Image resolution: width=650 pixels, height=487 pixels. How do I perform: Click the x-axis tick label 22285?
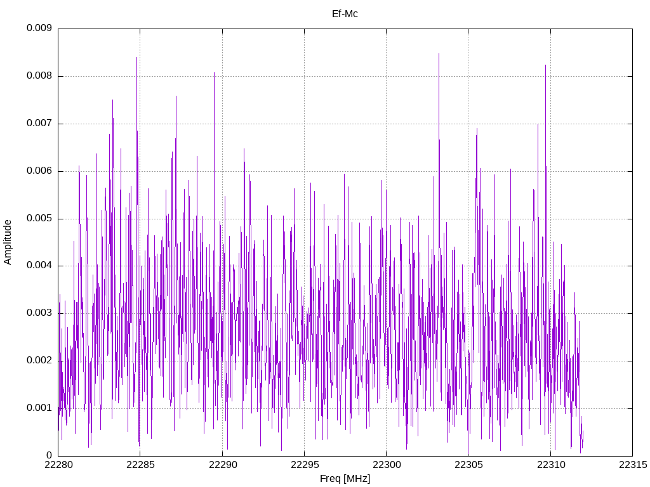coord(140,465)
